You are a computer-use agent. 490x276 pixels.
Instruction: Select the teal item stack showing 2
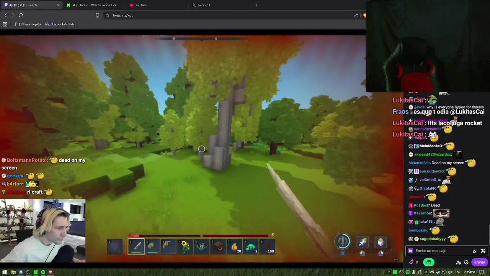[251, 246]
